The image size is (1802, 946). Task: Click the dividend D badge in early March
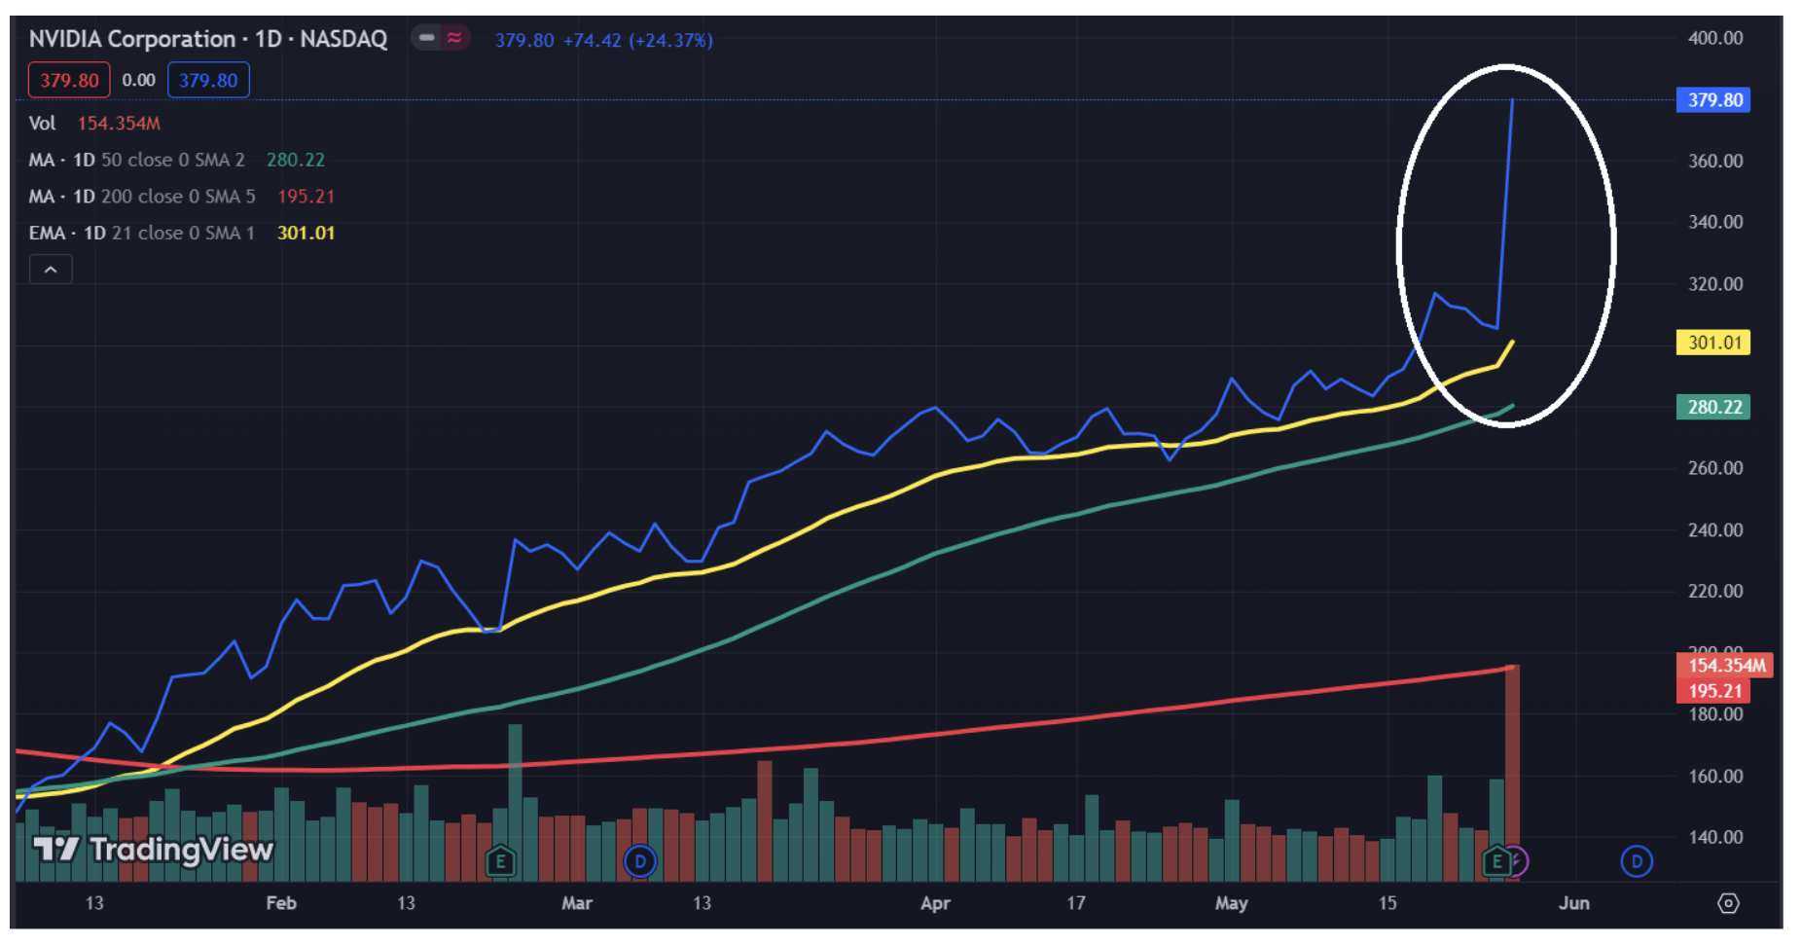coord(640,861)
